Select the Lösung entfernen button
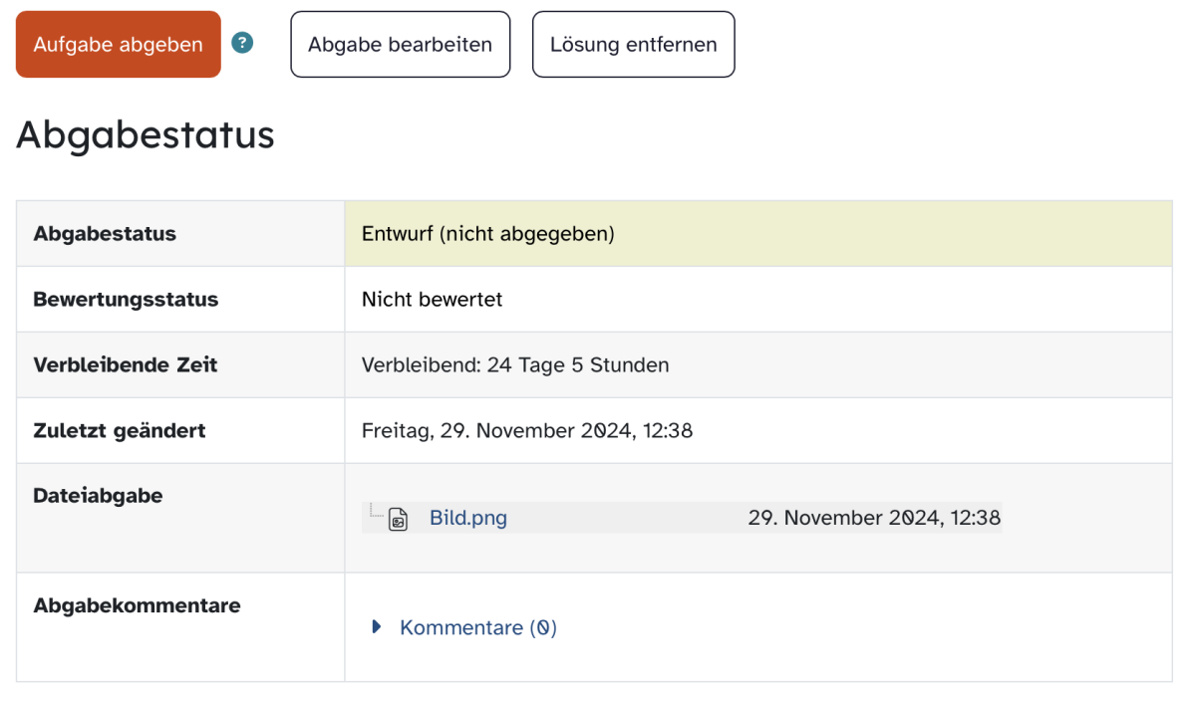The image size is (1196, 701). 633,45
